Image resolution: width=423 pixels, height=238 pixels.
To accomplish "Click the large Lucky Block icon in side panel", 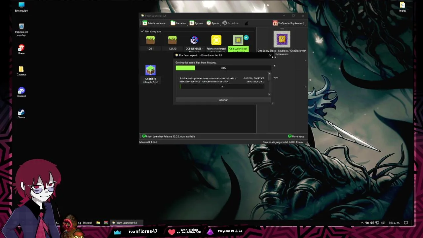I will (282, 39).
